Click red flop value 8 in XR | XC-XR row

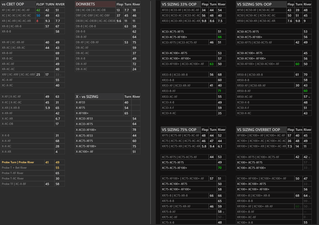coord(37,21)
